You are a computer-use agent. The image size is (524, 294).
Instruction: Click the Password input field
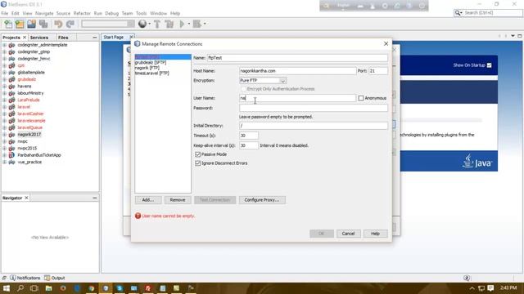(x=313, y=108)
